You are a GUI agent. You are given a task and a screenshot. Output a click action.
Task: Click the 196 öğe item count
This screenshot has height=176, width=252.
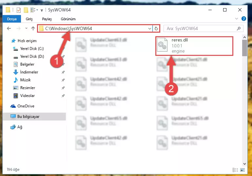13,169
